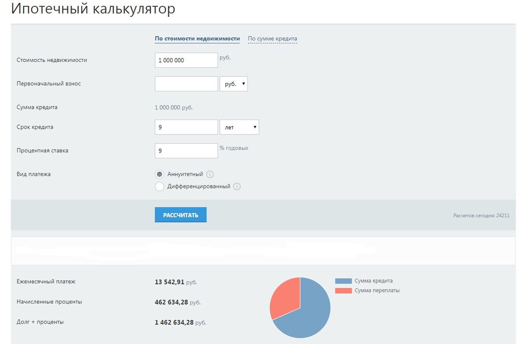The height and width of the screenshot is (344, 518).
Task: Click the Долг + проценты label
Action: coord(40,322)
